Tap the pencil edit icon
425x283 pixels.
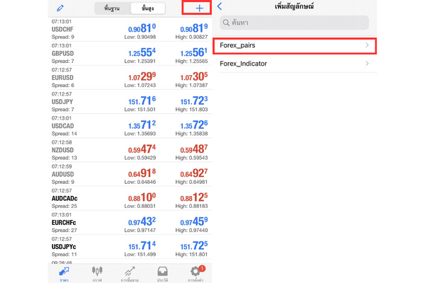click(x=60, y=8)
